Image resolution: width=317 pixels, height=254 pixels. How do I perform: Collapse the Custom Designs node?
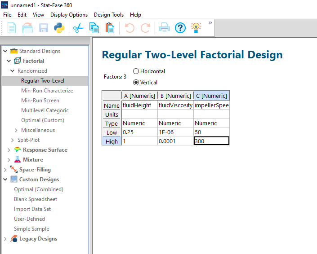click(x=5, y=180)
